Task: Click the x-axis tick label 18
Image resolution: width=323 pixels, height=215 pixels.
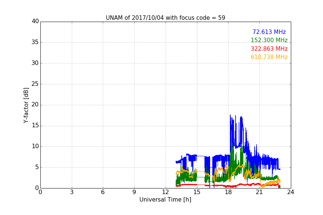Action: coord(228,192)
